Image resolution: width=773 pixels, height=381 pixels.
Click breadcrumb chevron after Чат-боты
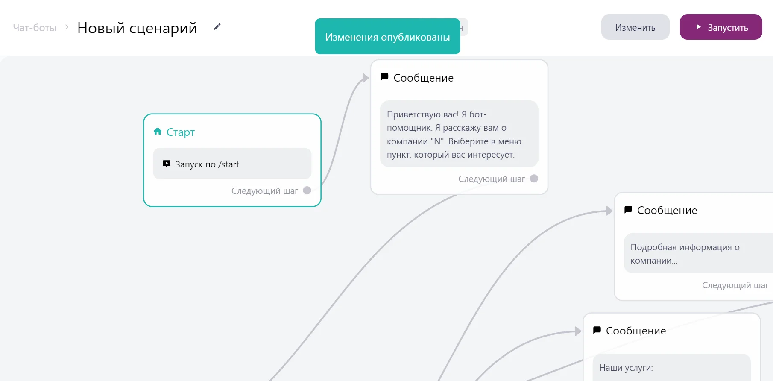pos(67,27)
